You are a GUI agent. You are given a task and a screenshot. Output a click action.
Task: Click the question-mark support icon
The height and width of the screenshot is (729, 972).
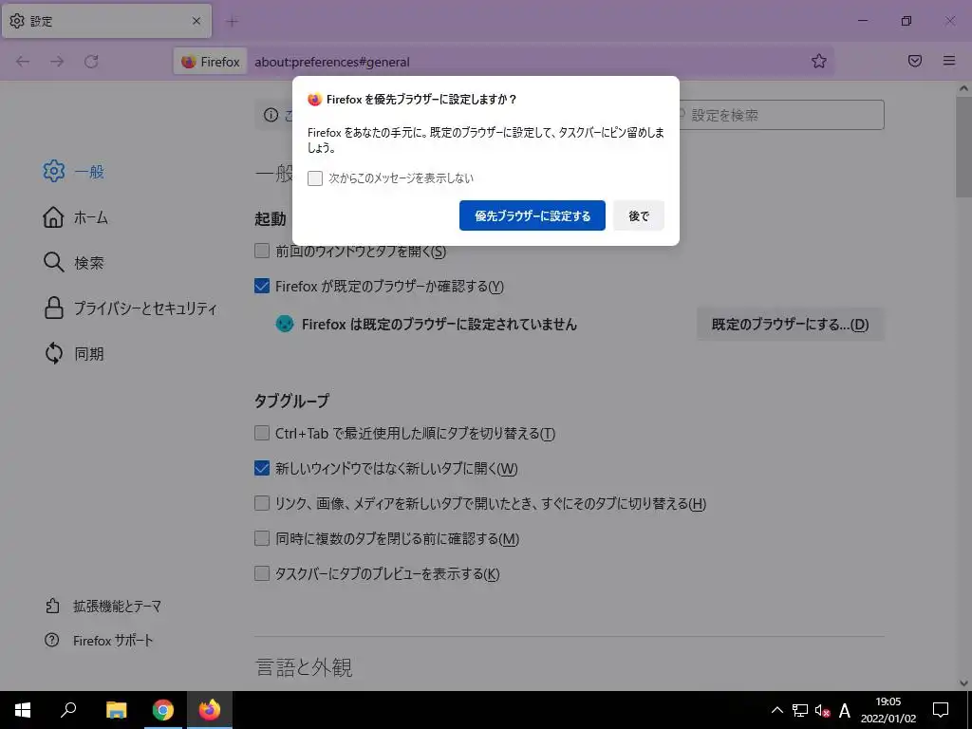pyautogui.click(x=52, y=640)
